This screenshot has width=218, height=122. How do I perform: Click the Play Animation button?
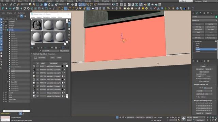pos(173,118)
